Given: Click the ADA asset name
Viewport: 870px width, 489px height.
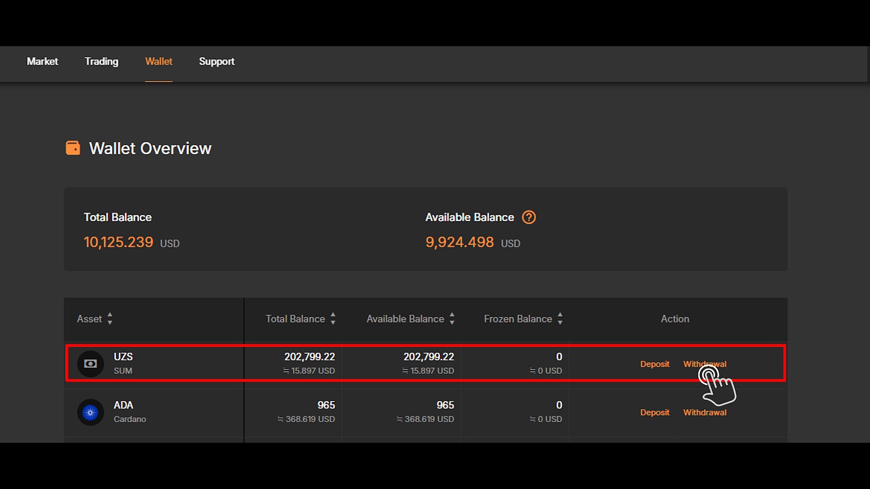Looking at the screenshot, I should tap(123, 405).
